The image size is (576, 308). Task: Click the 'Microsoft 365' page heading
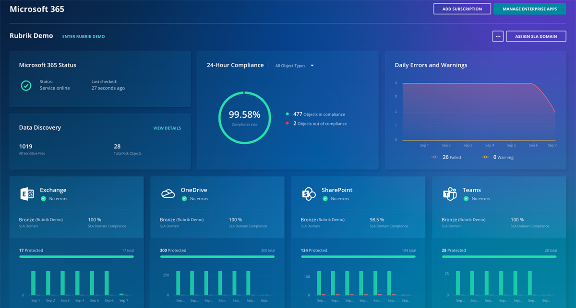tap(37, 9)
